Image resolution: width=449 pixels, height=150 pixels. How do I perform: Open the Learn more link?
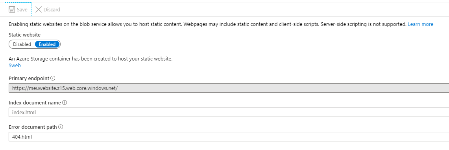pos(420,24)
